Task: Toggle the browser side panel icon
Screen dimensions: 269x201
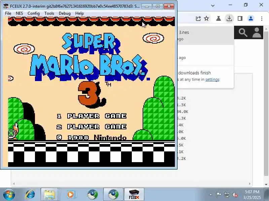Action: [240, 18]
